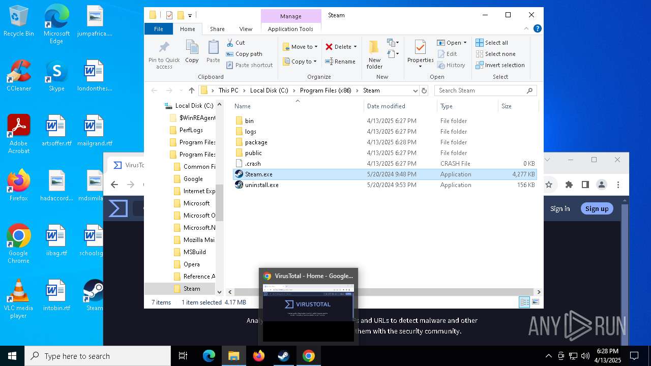Open Windows Start menu

tap(12, 356)
